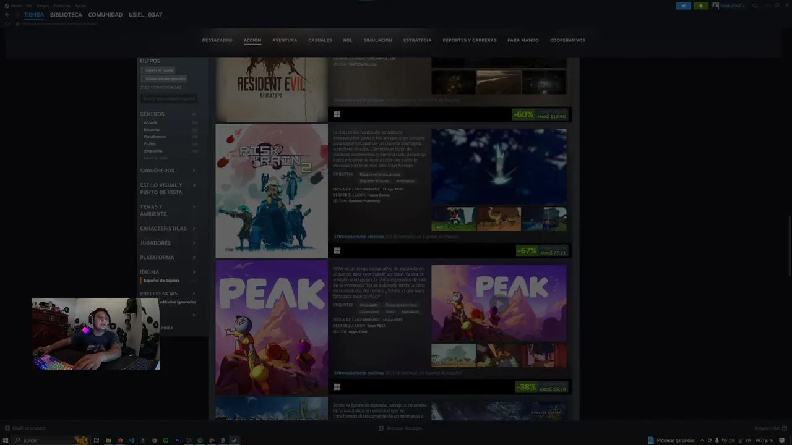Open the PEAK game cover art

click(272, 328)
